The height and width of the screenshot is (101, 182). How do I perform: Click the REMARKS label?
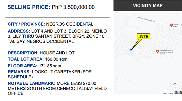(x=19, y=72)
